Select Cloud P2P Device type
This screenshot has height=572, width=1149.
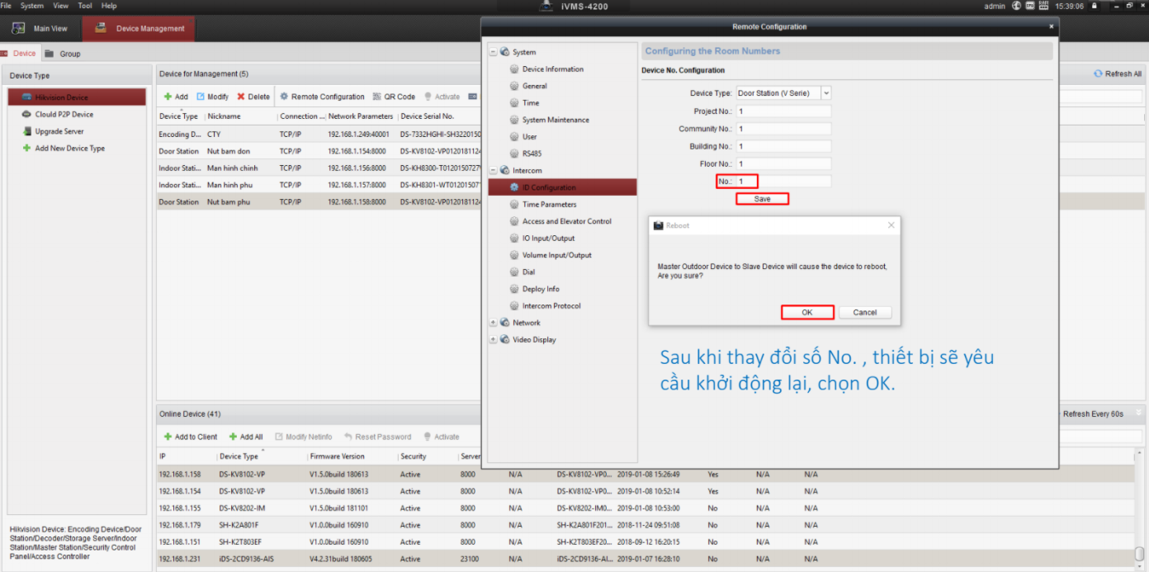tap(64, 115)
